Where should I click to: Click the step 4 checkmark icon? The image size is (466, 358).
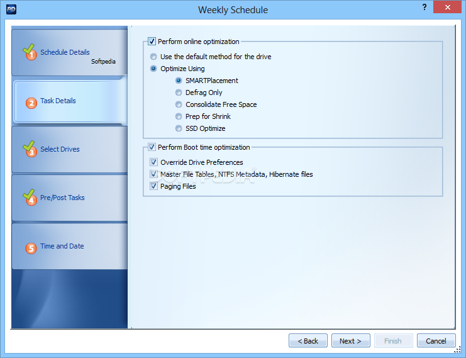[x=30, y=197]
